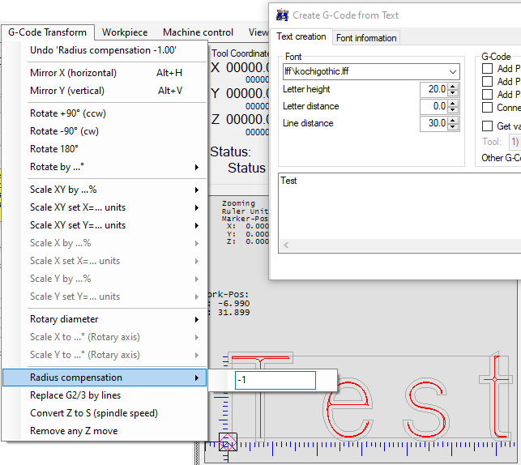521x465 pixels.
Task: Enable the 'Connect' checkbox in the G-Code group
Action: tap(488, 107)
